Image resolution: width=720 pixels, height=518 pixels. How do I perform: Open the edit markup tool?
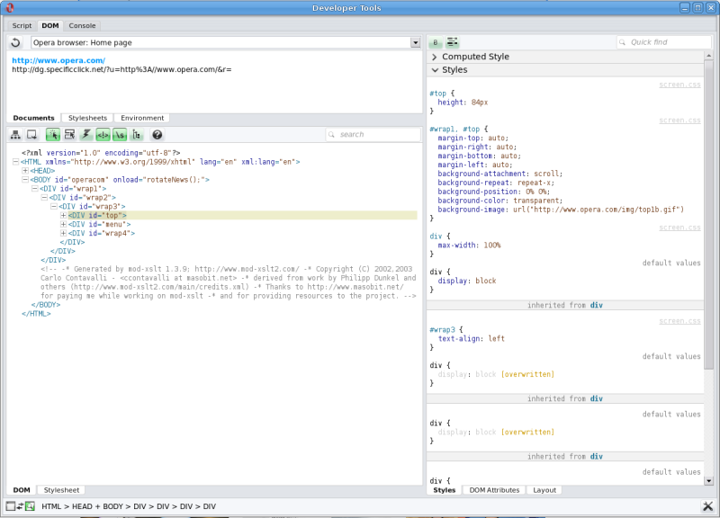pos(70,134)
